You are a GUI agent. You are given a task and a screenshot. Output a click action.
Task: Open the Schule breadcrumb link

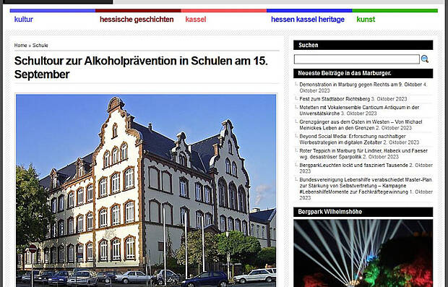[40, 45]
